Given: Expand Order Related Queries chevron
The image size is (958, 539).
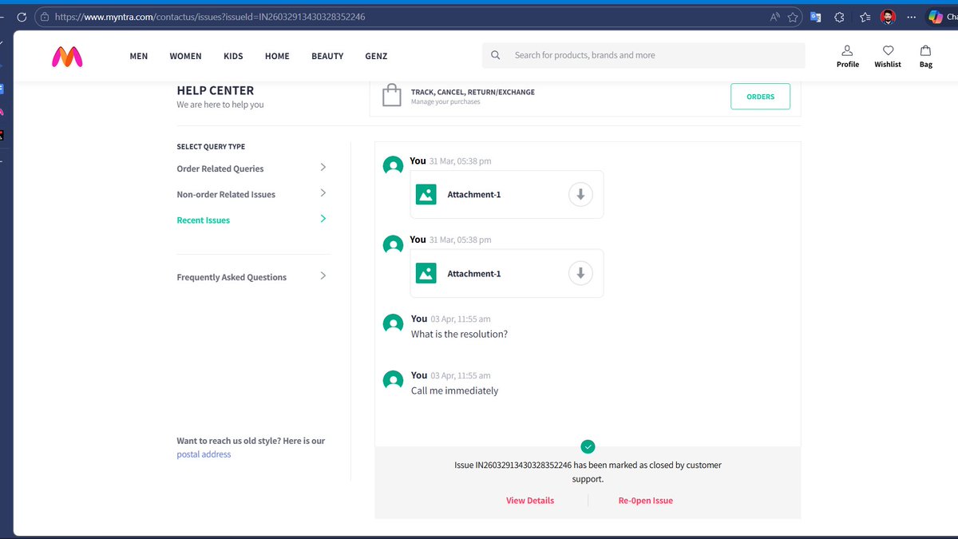Looking at the screenshot, I should point(323,167).
